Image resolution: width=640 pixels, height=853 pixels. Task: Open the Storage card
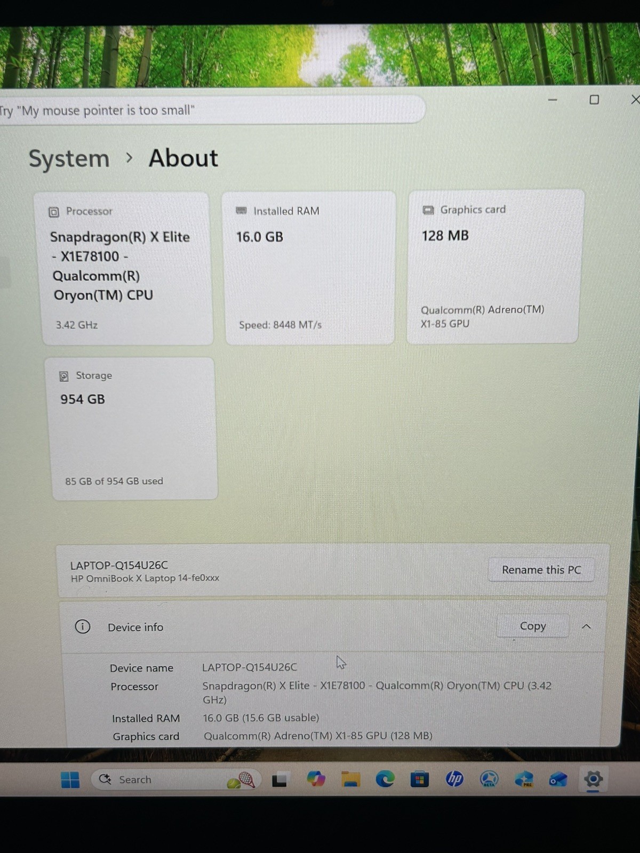coord(132,429)
